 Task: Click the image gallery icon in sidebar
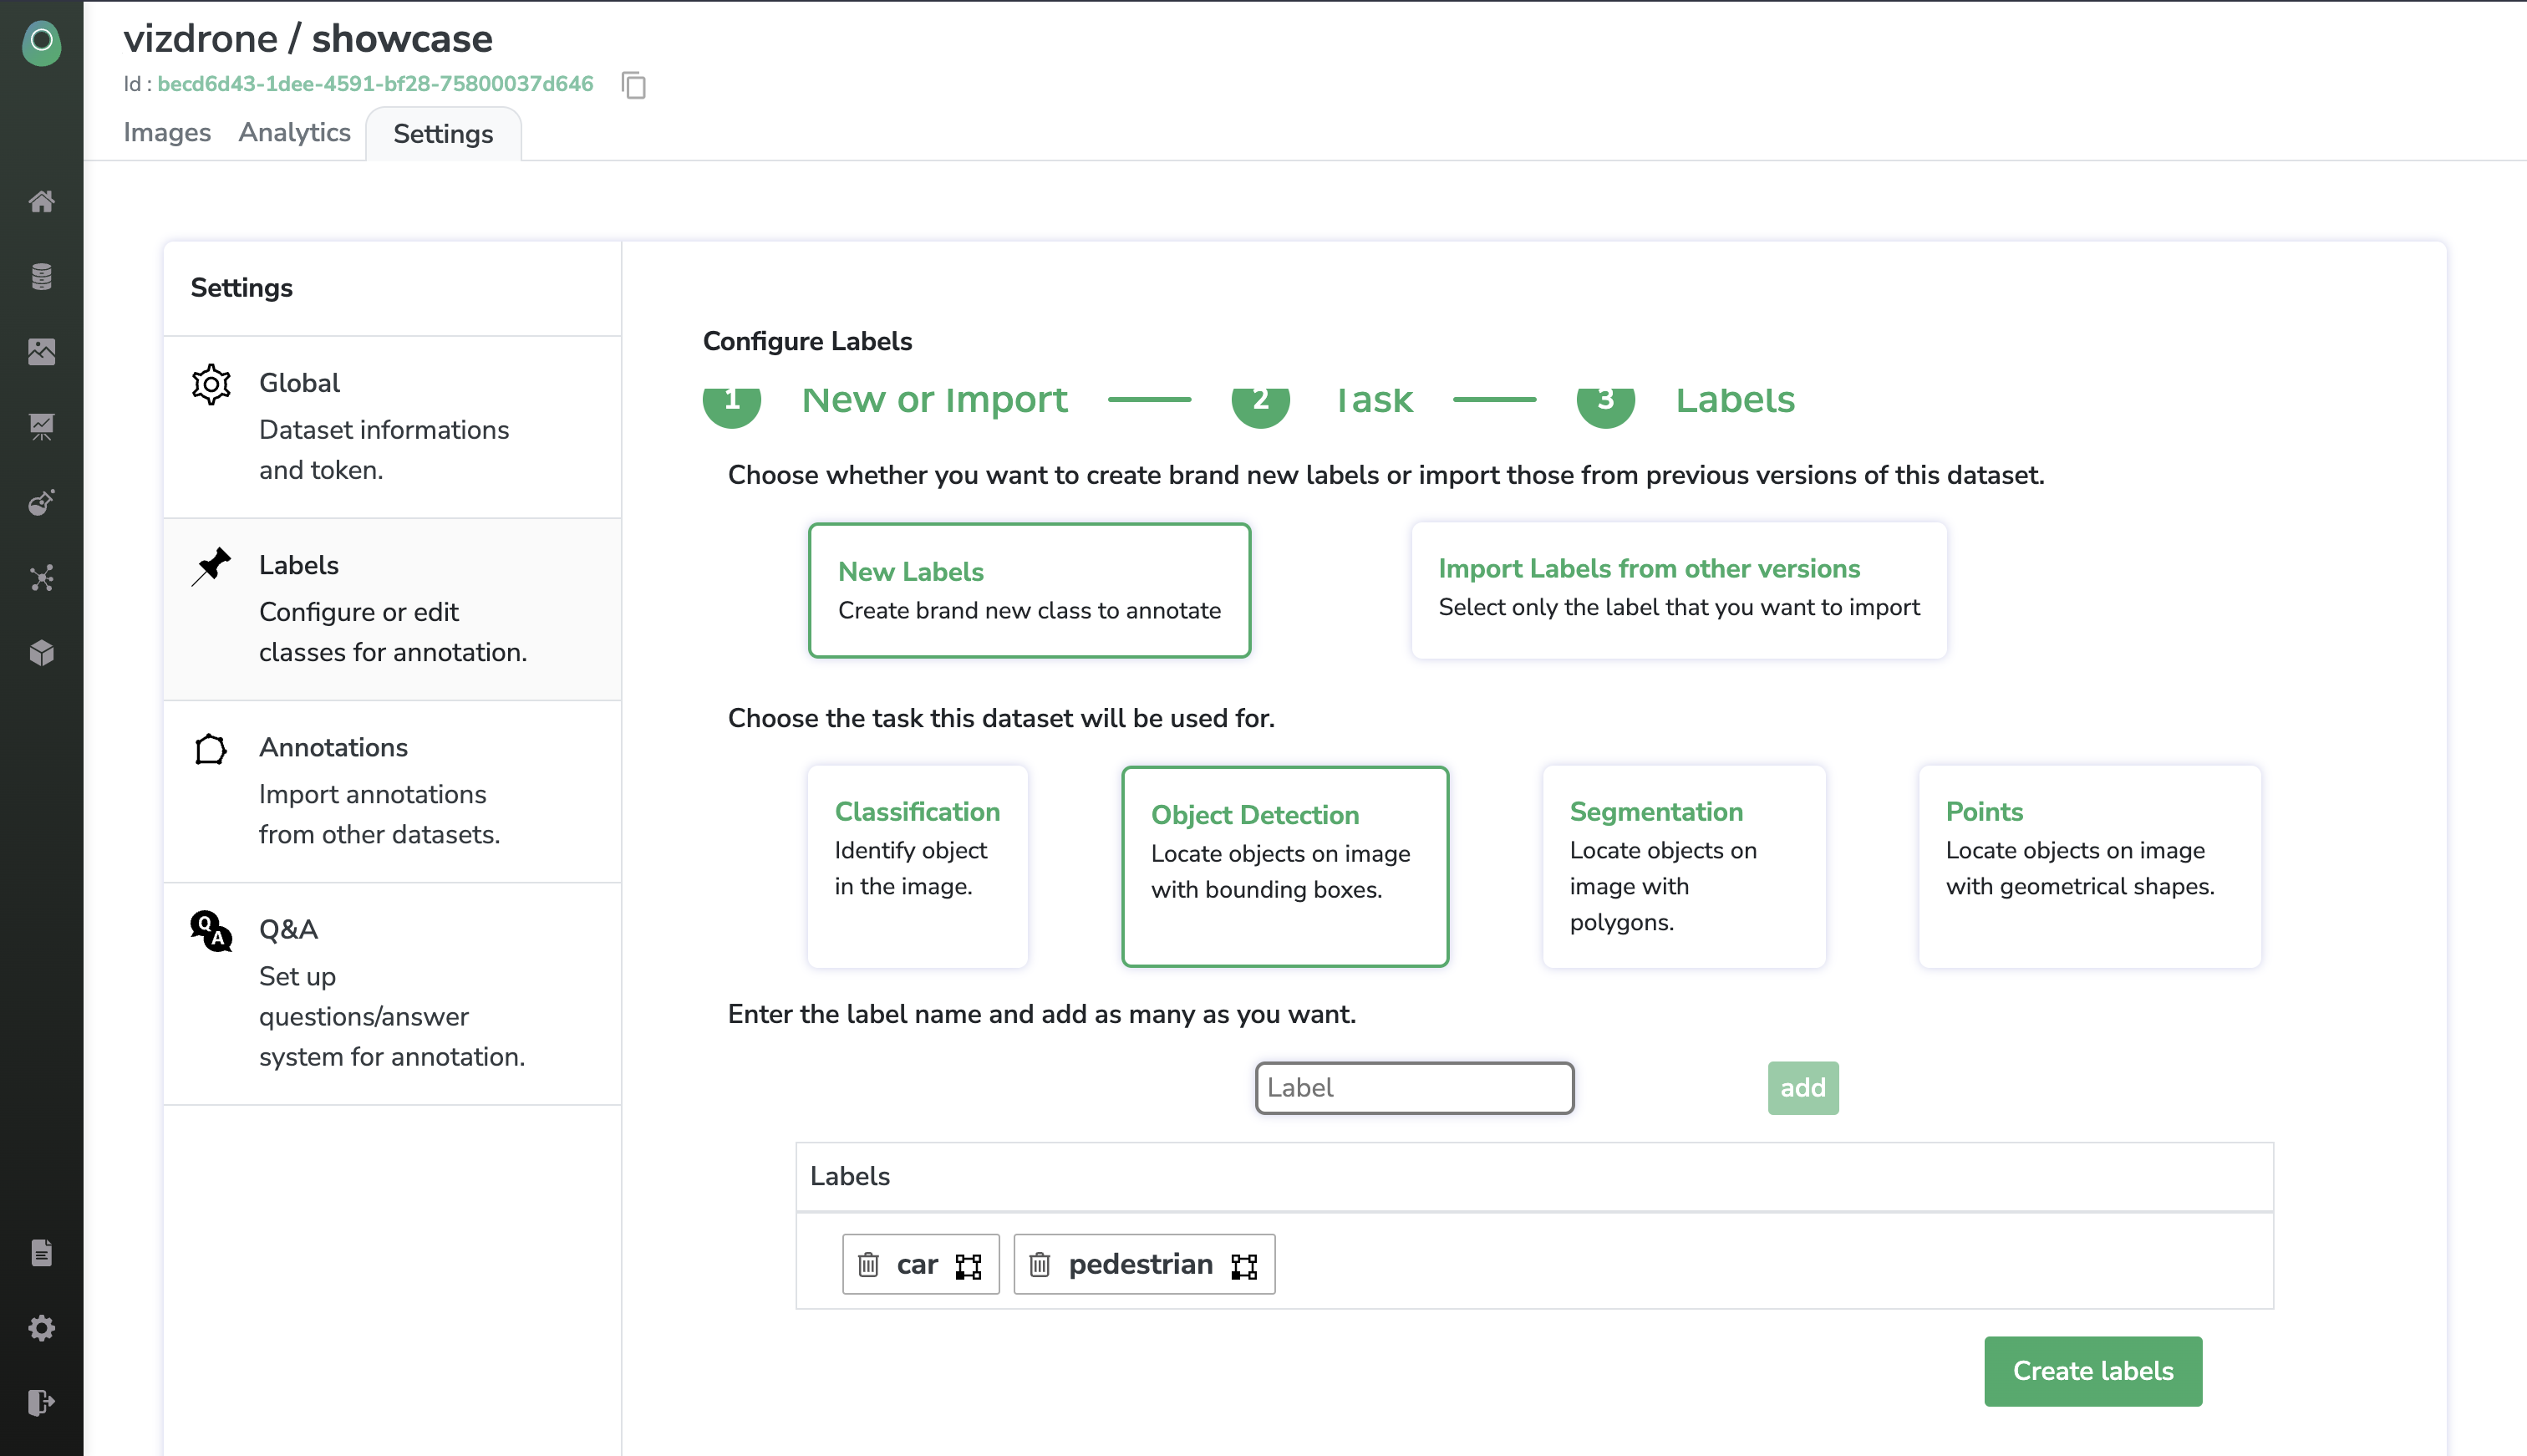pyautogui.click(x=41, y=352)
